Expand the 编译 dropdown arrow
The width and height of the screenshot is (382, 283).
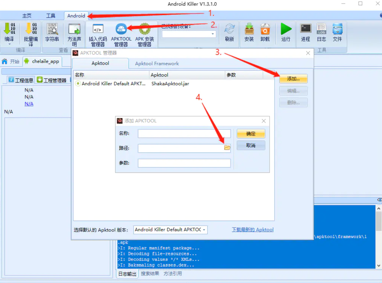pyautogui.click(x=10, y=44)
